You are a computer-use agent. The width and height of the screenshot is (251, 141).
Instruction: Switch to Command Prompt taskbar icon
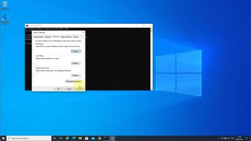click(106, 138)
